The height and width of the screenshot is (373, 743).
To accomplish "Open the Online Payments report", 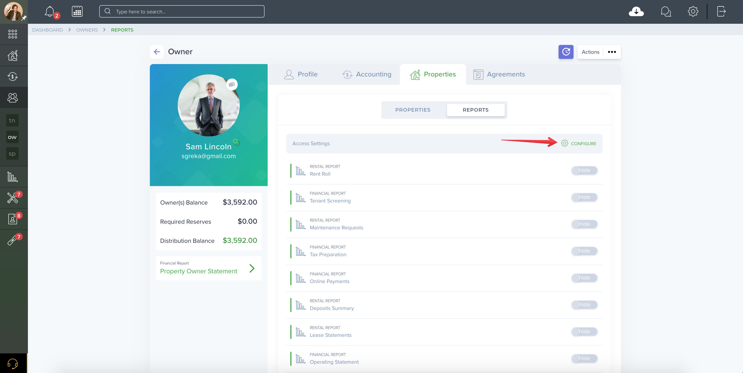I will tap(329, 281).
